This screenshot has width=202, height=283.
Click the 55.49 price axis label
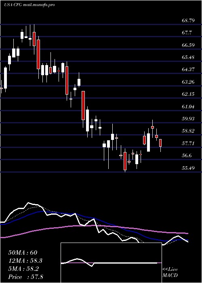188,168
